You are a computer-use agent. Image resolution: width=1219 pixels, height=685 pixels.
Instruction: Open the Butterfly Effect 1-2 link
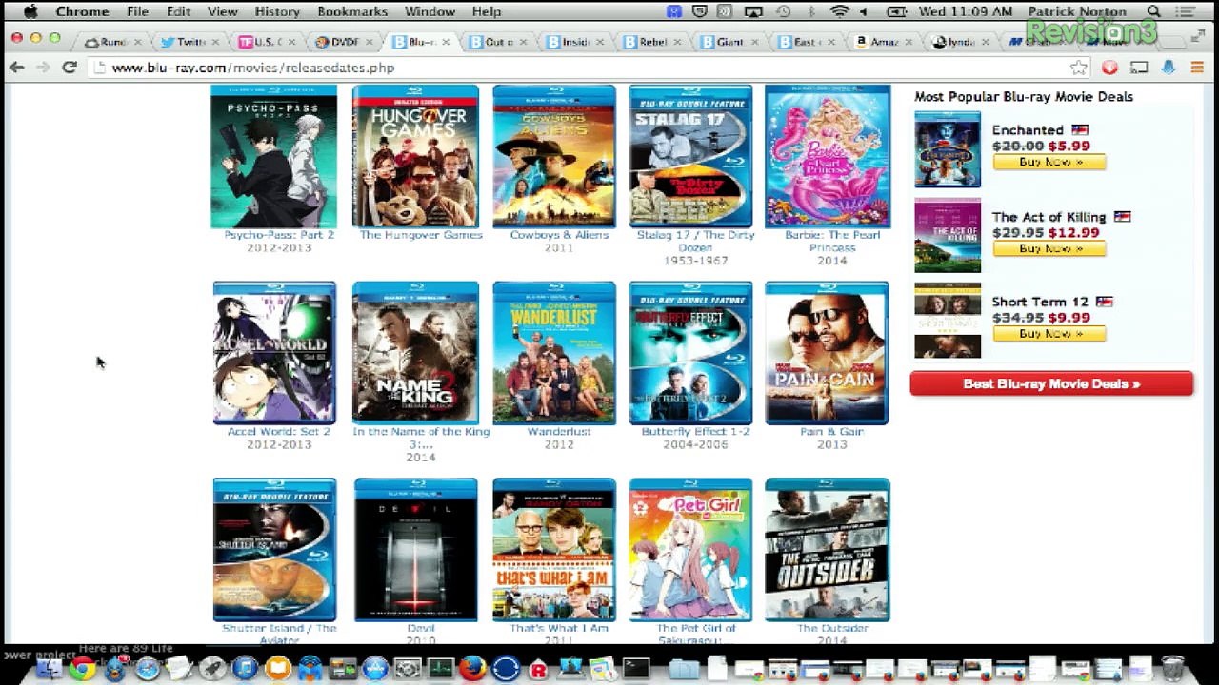(695, 432)
